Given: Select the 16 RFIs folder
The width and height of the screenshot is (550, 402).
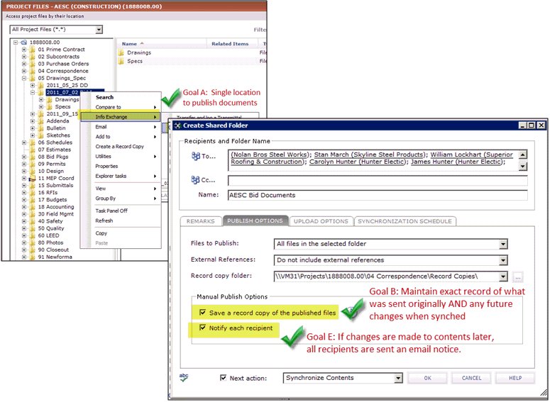Looking at the screenshot, I should click(48, 192).
